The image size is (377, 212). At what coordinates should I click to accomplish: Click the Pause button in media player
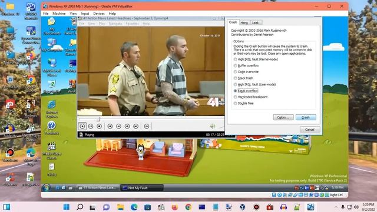point(91,126)
